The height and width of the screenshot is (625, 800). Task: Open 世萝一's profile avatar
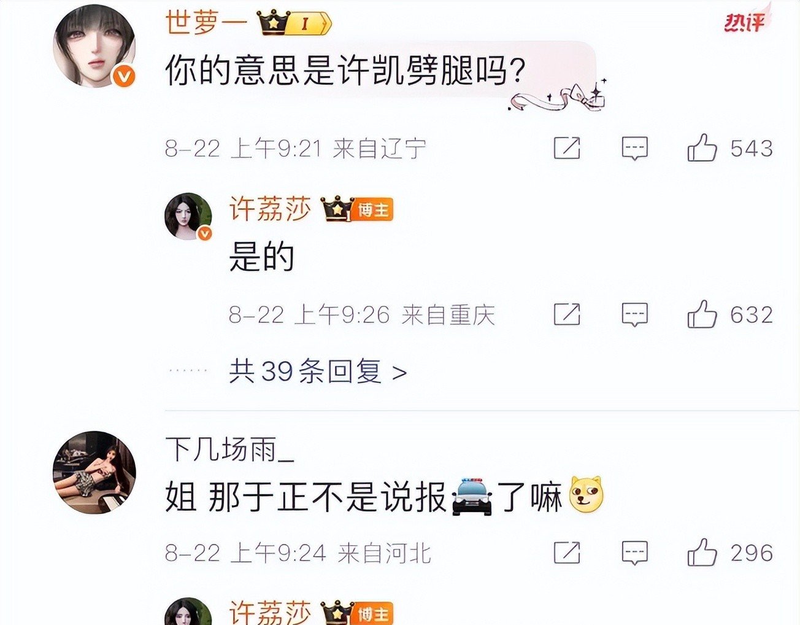(94, 47)
